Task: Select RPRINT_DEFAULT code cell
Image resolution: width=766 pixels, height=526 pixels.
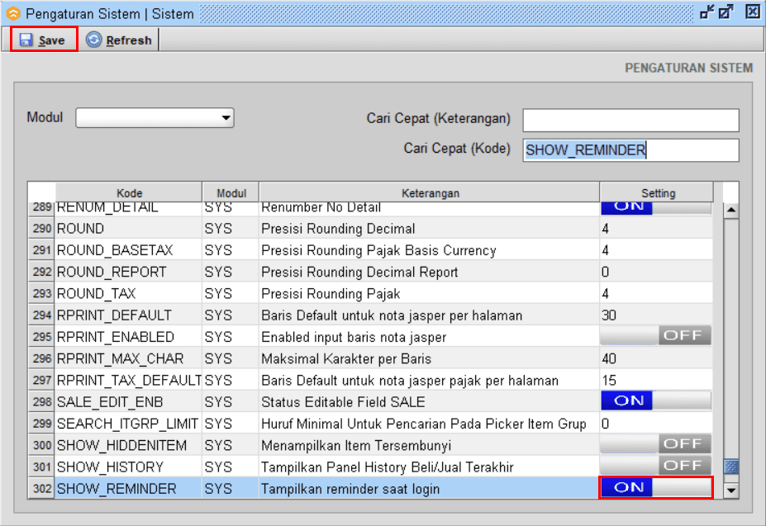Action: point(128,315)
